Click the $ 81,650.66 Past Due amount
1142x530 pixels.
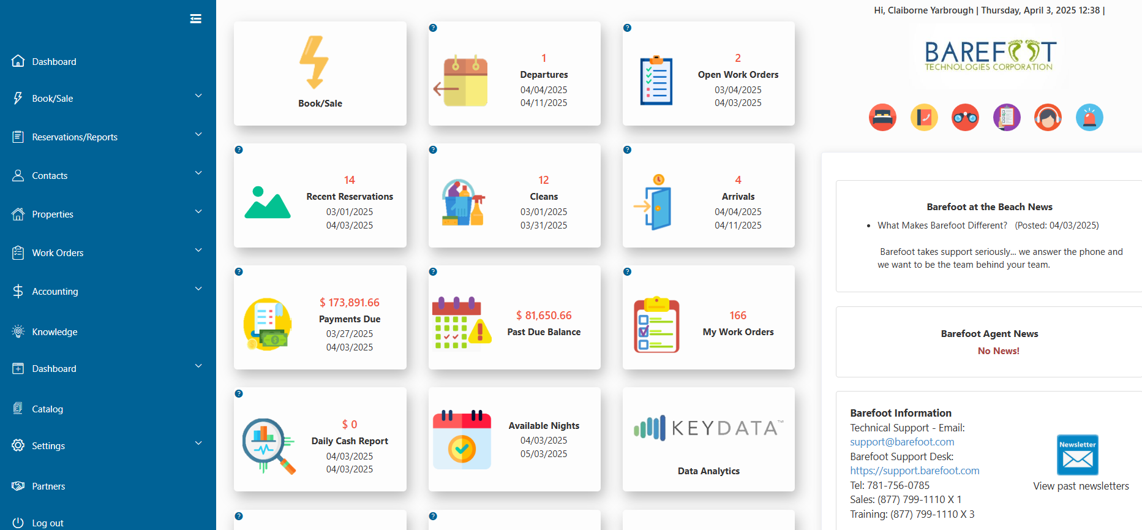click(x=544, y=316)
